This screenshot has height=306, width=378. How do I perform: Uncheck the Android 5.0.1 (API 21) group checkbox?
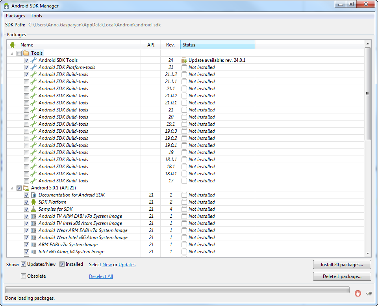coord(19,188)
